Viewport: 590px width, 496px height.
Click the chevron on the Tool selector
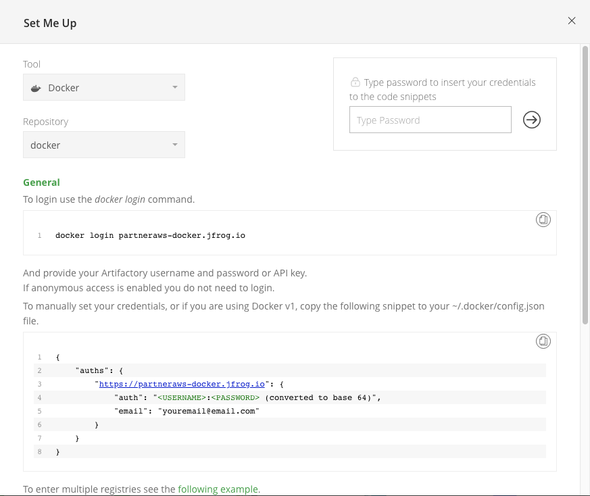click(174, 87)
